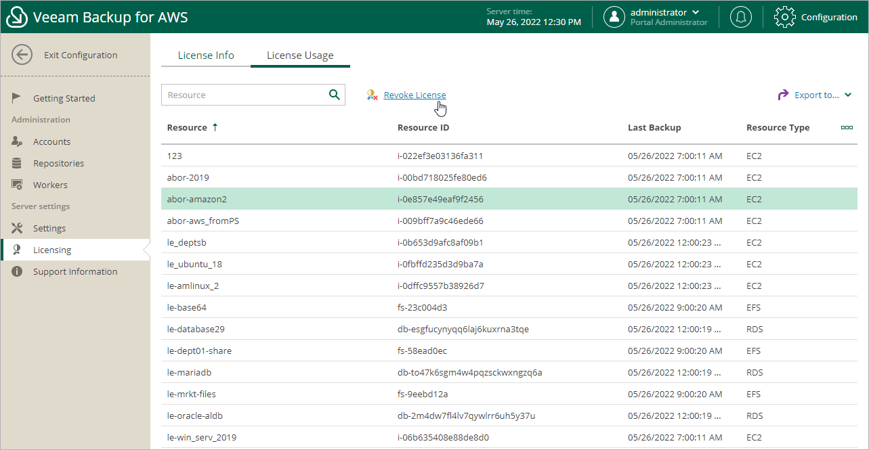Click the Exit Configuration back arrow
869x450 pixels.
point(22,55)
